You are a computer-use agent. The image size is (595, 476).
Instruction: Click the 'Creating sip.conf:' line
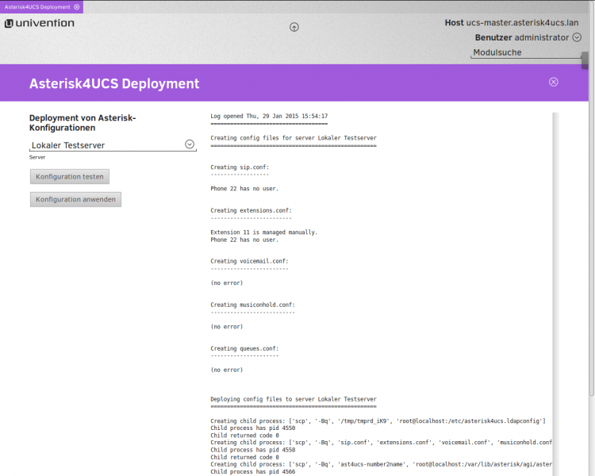coord(240,167)
